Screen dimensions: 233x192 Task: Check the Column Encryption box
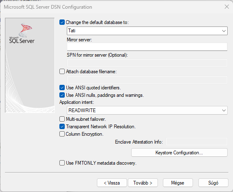click(x=62, y=134)
